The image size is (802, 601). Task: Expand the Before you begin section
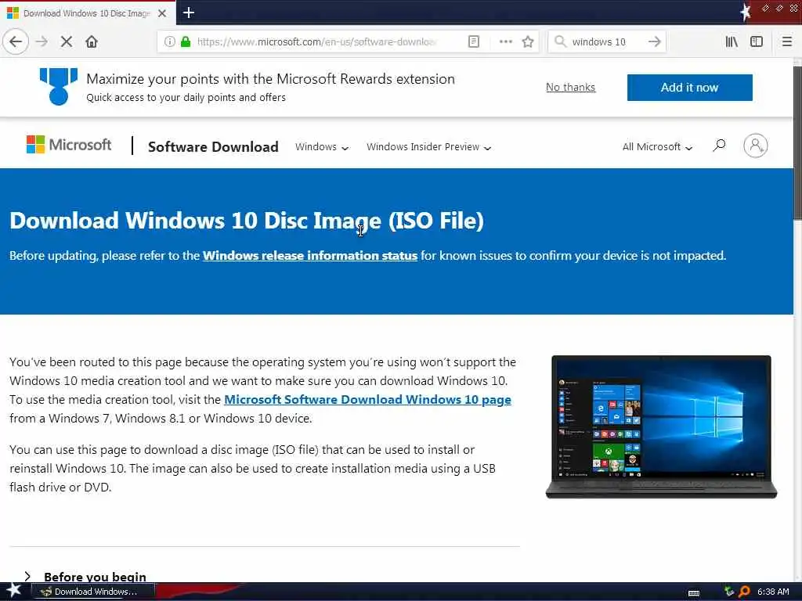click(x=85, y=577)
